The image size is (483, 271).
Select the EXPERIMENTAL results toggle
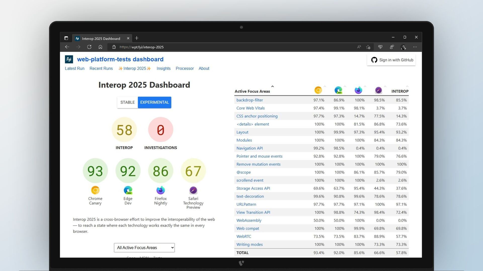click(x=154, y=102)
